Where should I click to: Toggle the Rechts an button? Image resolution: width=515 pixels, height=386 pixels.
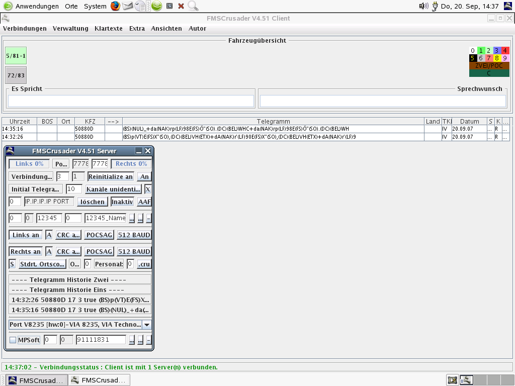coord(26,251)
